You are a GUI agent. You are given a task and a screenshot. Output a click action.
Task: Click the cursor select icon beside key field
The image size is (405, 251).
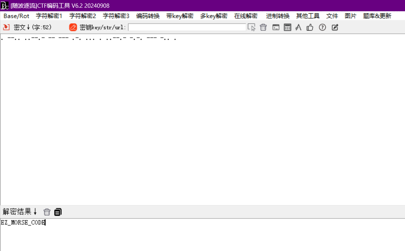tap(252, 28)
